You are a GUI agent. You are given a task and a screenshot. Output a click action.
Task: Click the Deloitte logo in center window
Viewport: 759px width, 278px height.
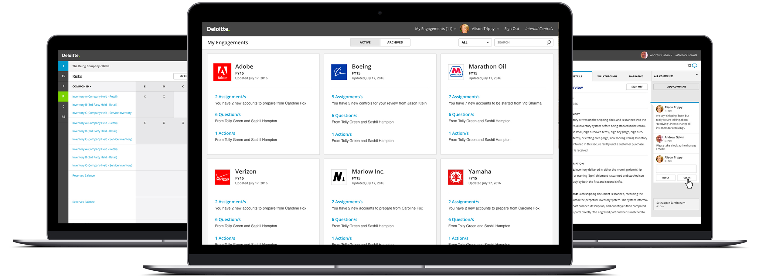218,29
